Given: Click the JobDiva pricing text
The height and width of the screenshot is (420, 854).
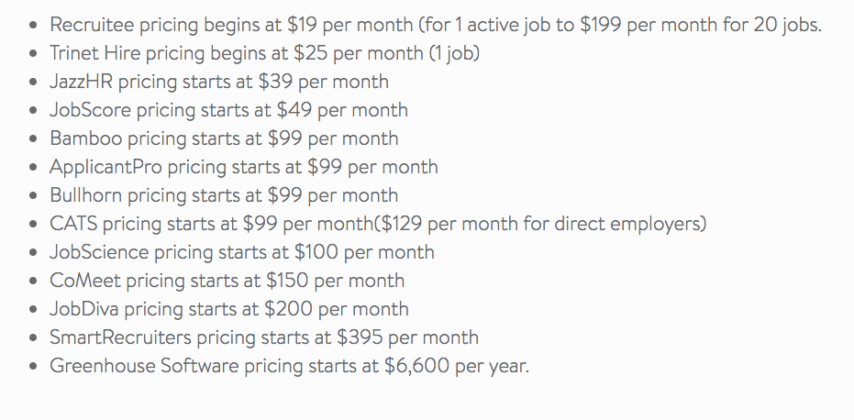Looking at the screenshot, I should coord(228,308).
